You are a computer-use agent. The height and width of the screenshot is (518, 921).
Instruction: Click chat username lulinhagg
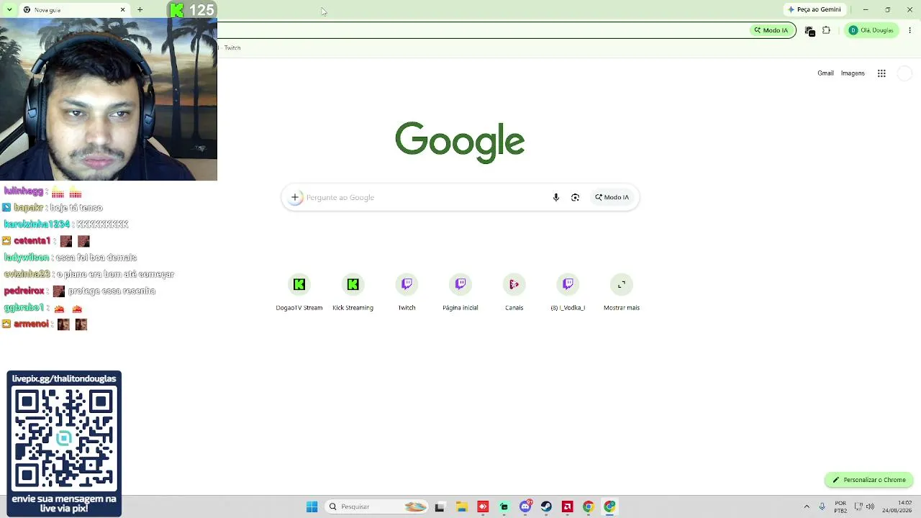pyautogui.click(x=24, y=191)
